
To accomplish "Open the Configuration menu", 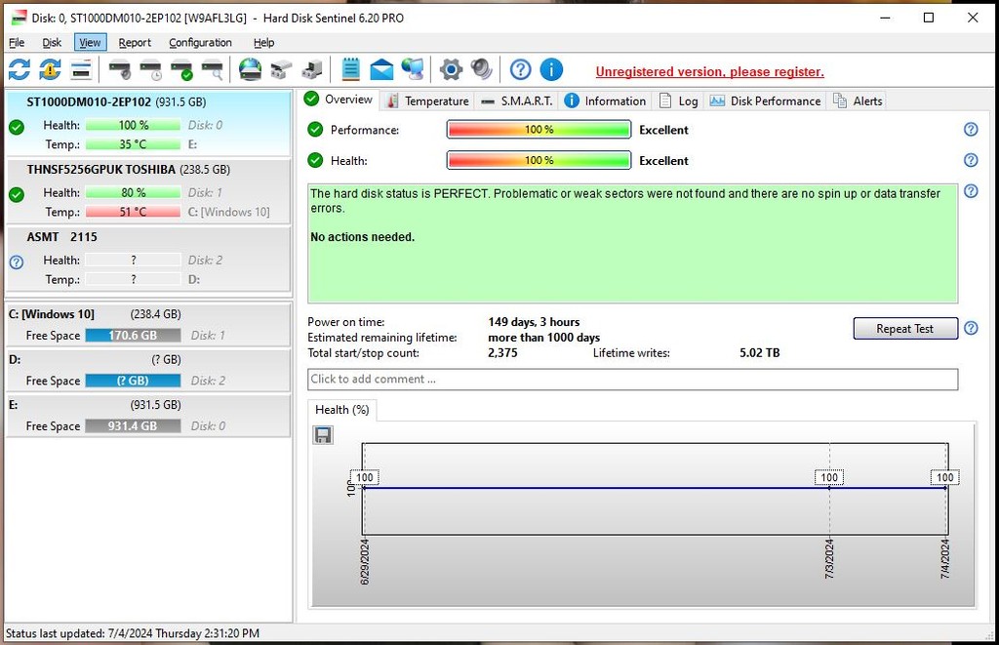I will 200,43.
